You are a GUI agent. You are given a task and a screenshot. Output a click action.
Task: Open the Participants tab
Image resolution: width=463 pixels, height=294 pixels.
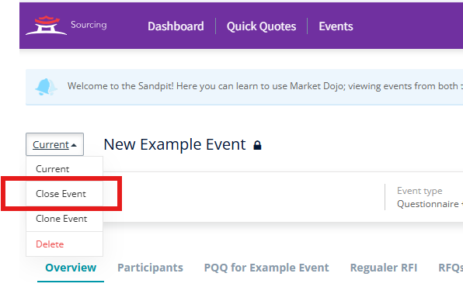point(150,268)
